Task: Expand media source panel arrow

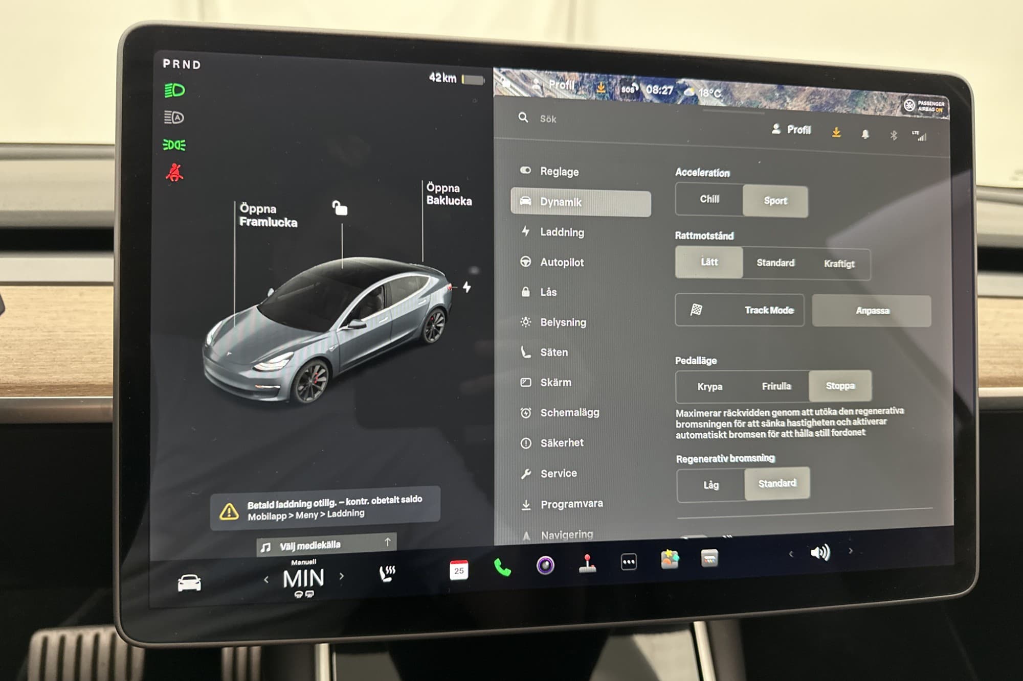Action: (x=387, y=542)
